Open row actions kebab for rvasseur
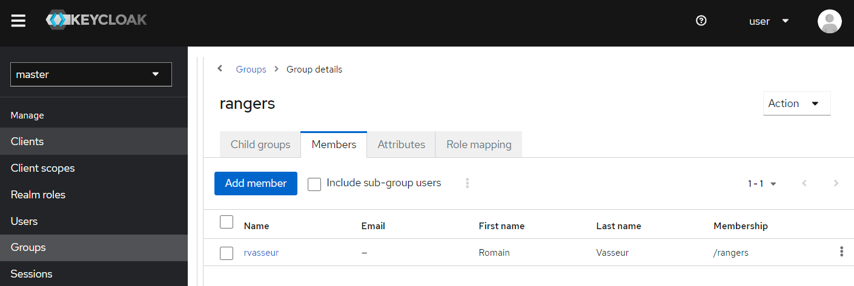This screenshot has height=286, width=854. click(x=841, y=252)
